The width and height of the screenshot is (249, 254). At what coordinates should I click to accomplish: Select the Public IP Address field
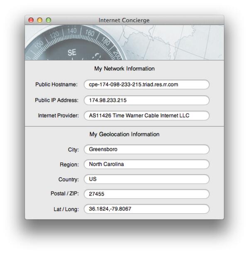point(146,100)
